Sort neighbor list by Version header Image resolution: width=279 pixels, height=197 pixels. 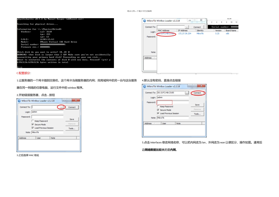[x=219, y=30]
